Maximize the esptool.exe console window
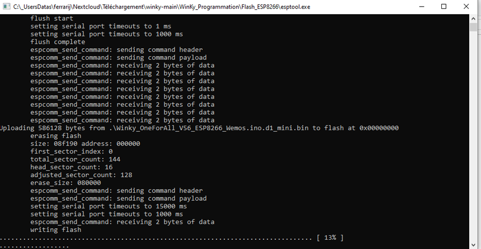This screenshot has height=249, width=481. click(443, 7)
